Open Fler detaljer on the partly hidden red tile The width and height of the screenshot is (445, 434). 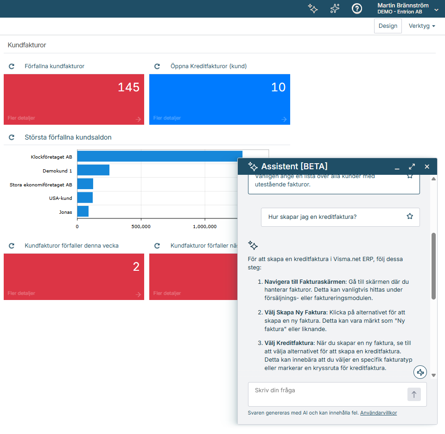tap(167, 293)
